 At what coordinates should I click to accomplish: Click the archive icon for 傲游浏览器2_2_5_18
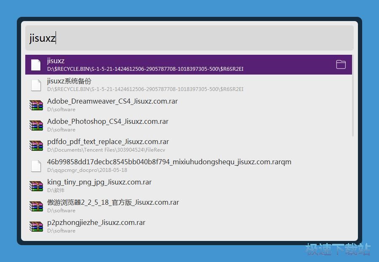(x=36, y=206)
